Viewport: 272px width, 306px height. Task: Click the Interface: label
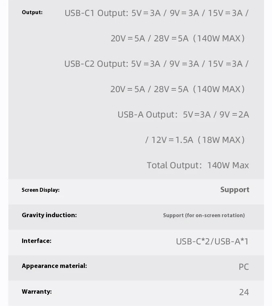37,241
